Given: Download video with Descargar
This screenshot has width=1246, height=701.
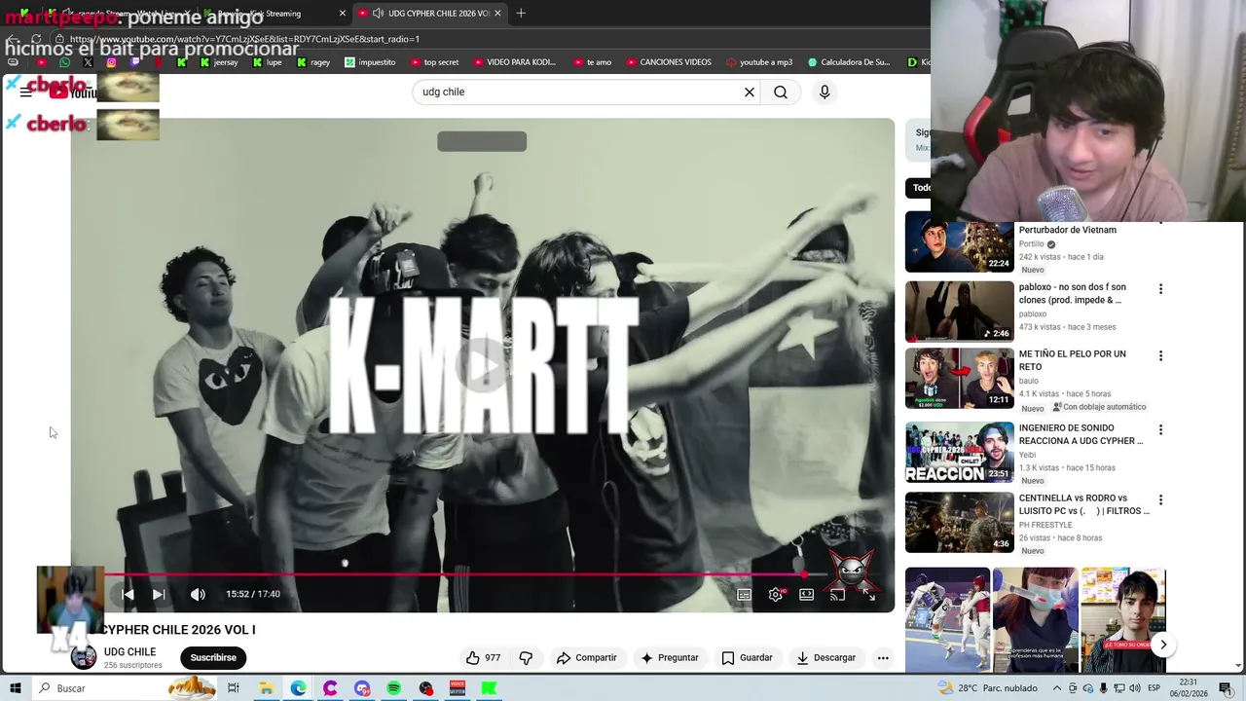Looking at the screenshot, I should click(825, 657).
